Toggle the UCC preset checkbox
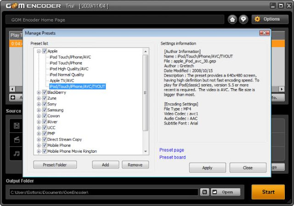The image size is (294, 206). click(45, 127)
